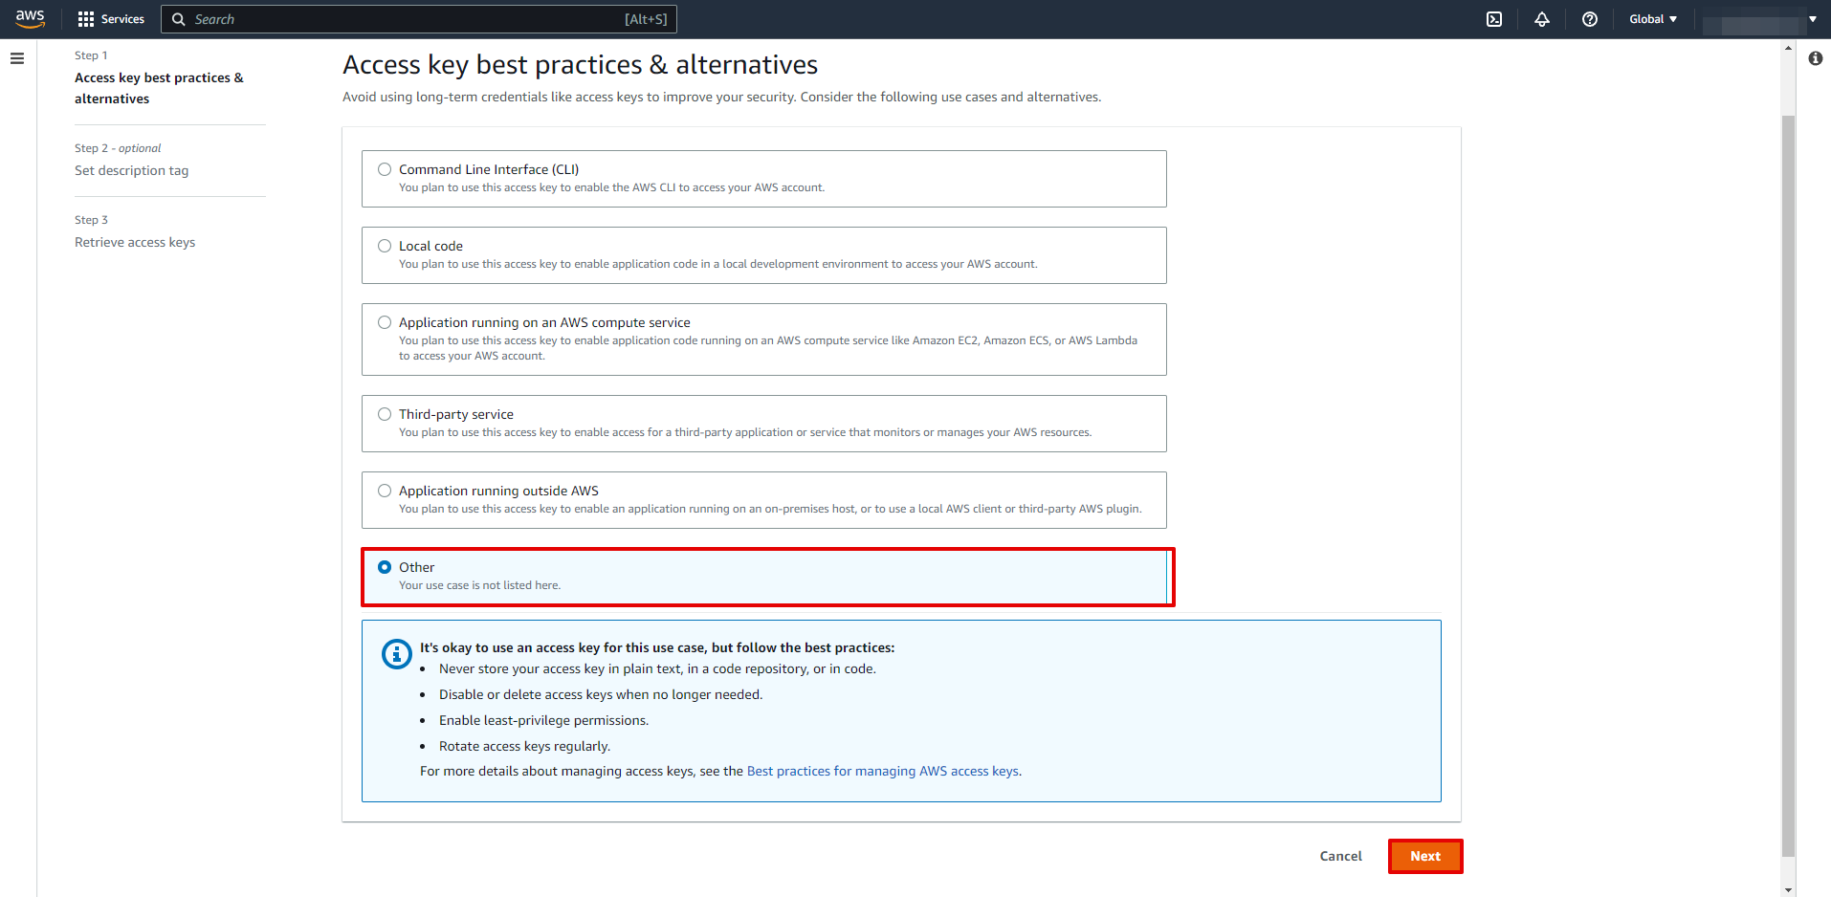
Task: Click 'Your use case is not listed here.' text
Action: point(479,585)
